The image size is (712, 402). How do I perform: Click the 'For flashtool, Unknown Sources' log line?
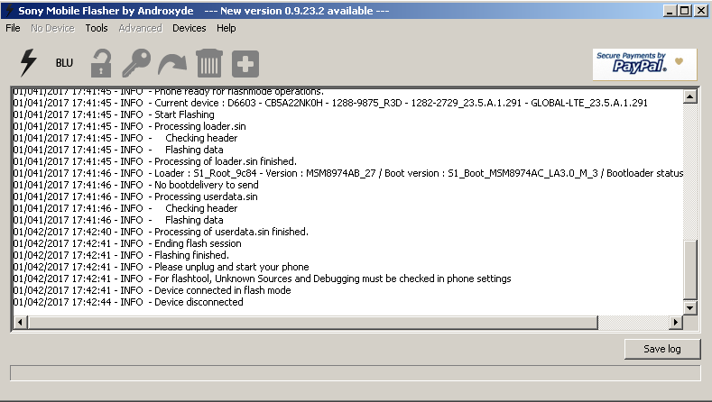(262, 279)
